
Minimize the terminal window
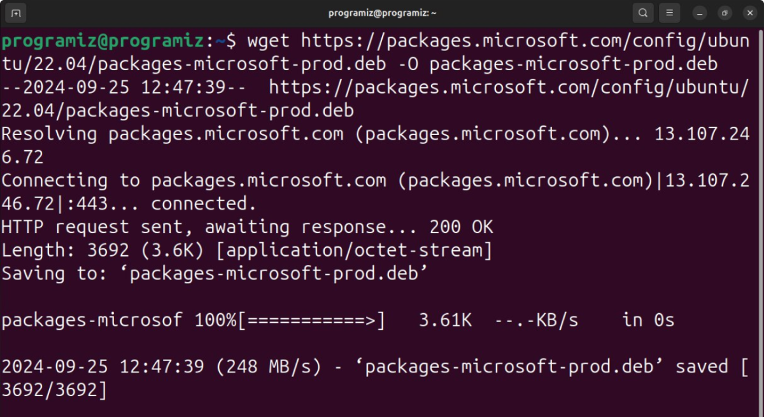[x=698, y=12]
